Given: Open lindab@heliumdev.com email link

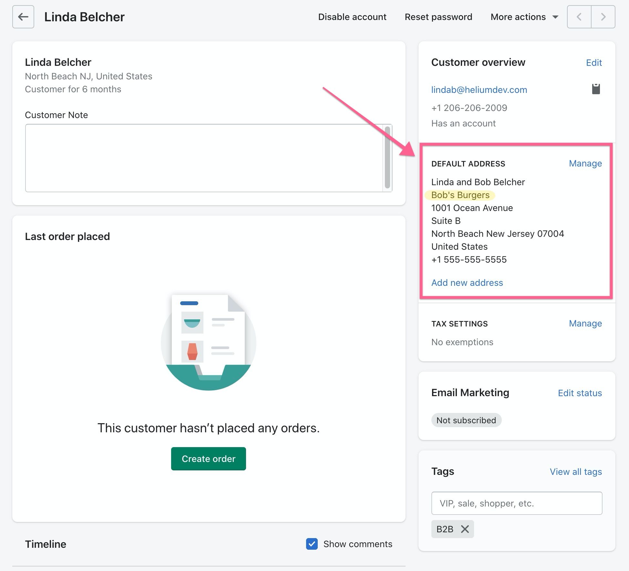Looking at the screenshot, I should tap(479, 90).
